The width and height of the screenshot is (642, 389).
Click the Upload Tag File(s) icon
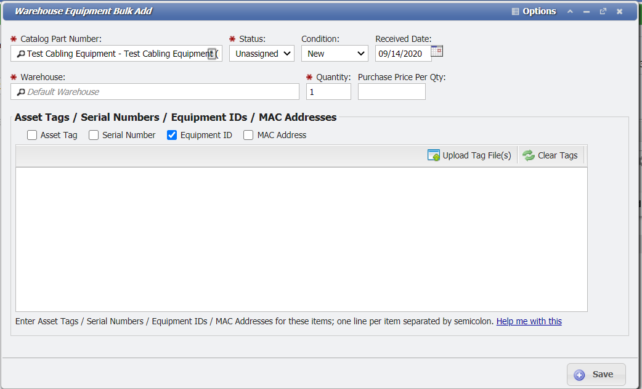pos(433,155)
